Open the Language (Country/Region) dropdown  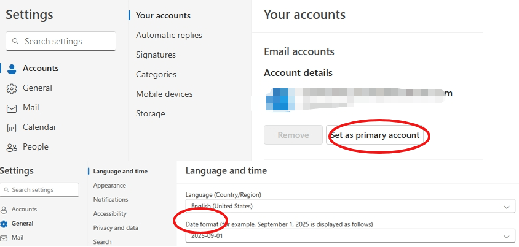[350, 207]
